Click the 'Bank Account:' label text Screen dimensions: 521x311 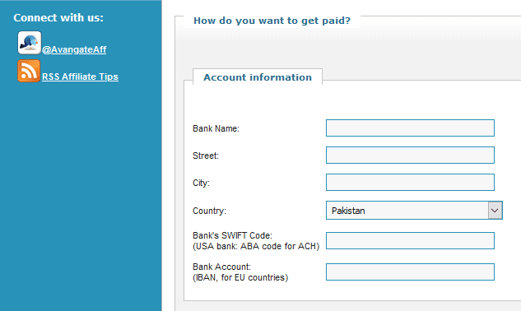point(221,267)
